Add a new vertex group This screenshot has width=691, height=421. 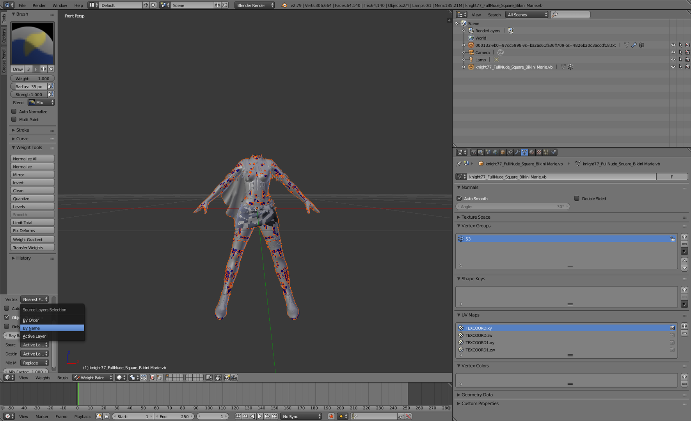(x=684, y=237)
